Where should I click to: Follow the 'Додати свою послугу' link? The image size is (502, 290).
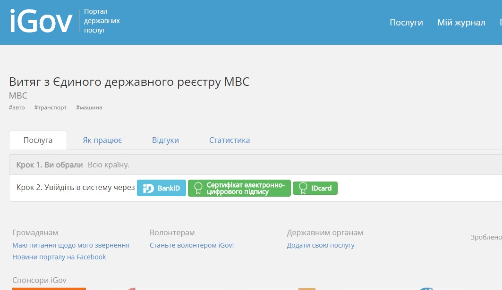pyautogui.click(x=321, y=245)
